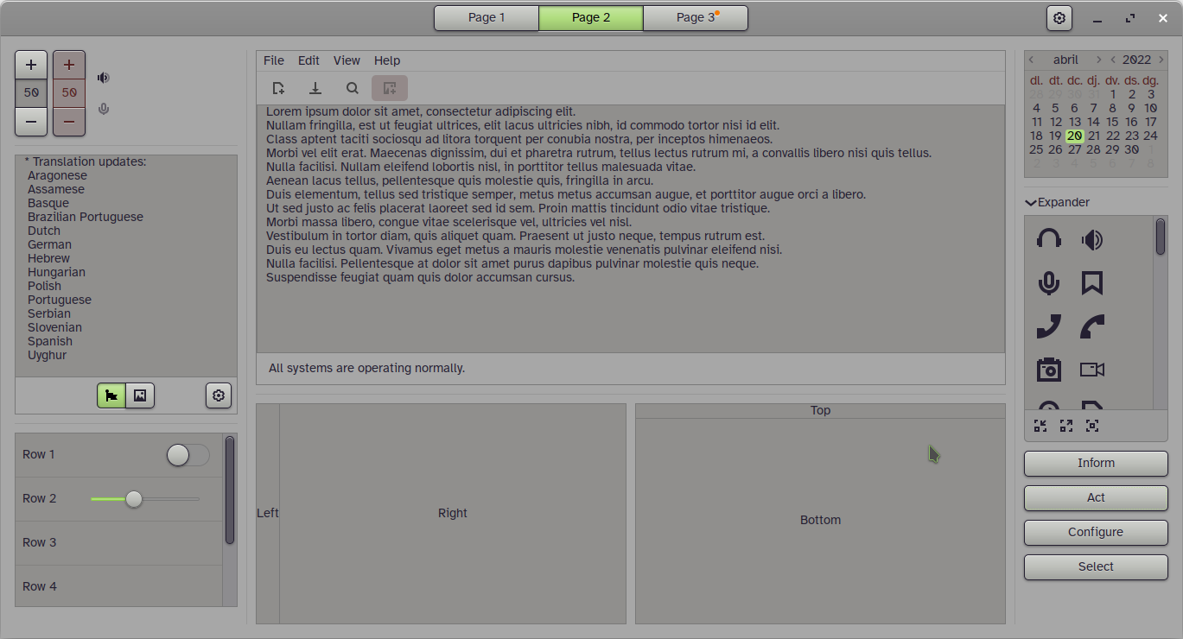This screenshot has width=1183, height=639.
Task: Switch to the Page 3 tab
Action: click(x=696, y=17)
